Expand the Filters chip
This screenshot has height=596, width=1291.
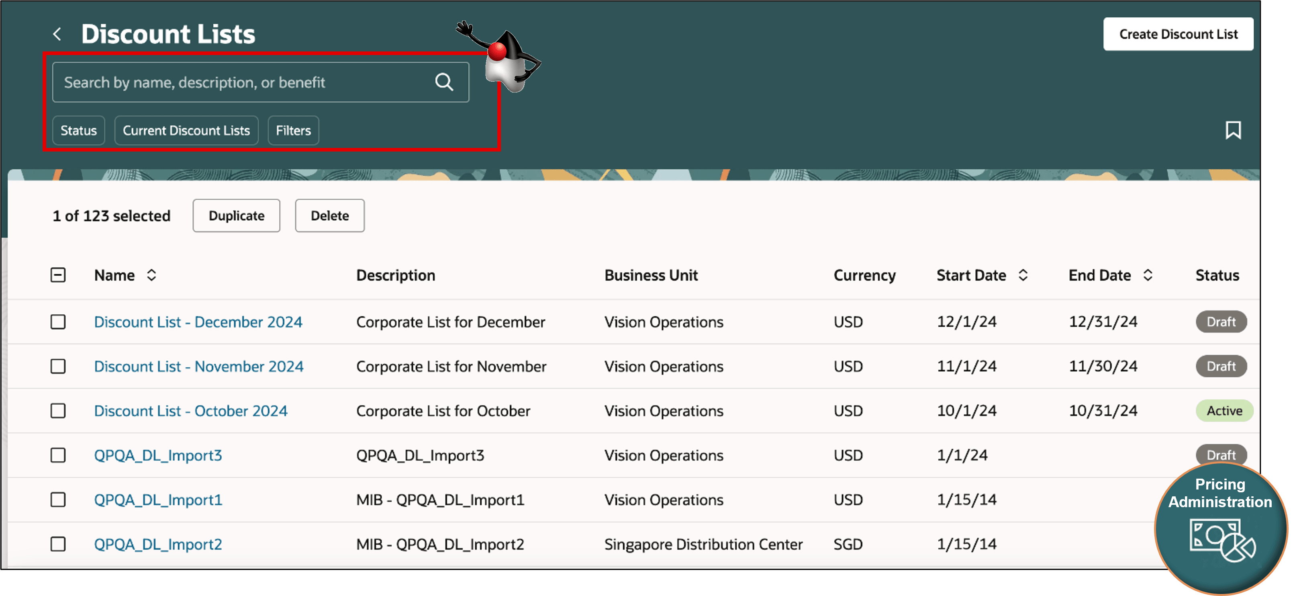pos(293,130)
